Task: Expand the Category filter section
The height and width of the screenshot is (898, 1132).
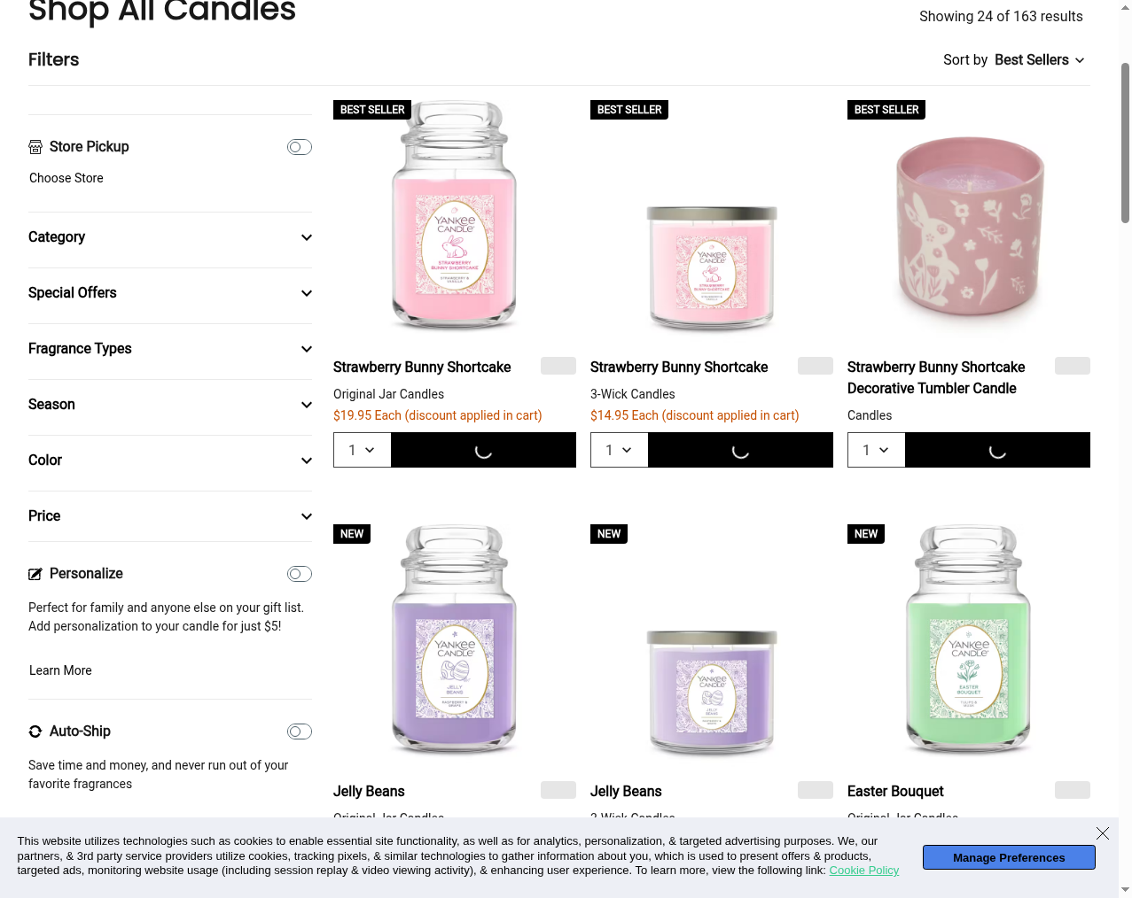Action: click(170, 237)
